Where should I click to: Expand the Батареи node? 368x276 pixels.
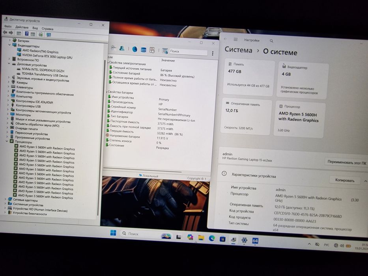tap(10, 40)
